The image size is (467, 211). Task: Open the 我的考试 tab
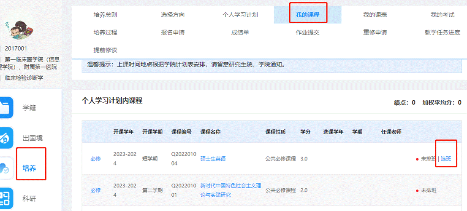pyautogui.click(x=442, y=15)
